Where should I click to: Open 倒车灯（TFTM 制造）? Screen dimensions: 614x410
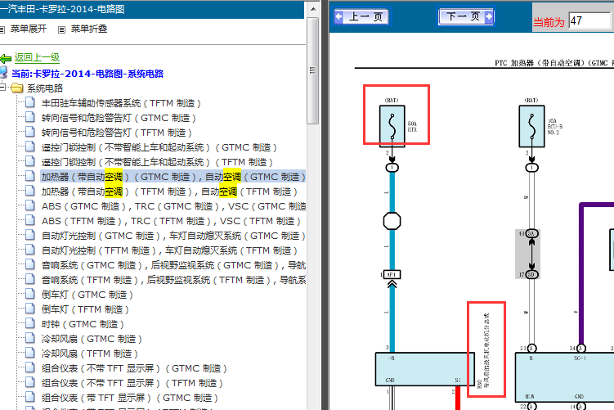click(x=85, y=309)
